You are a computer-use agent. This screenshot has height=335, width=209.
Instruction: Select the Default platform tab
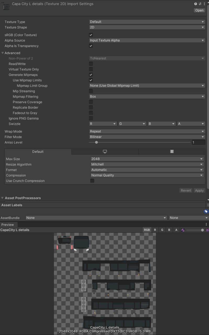pyautogui.click(x=38, y=152)
